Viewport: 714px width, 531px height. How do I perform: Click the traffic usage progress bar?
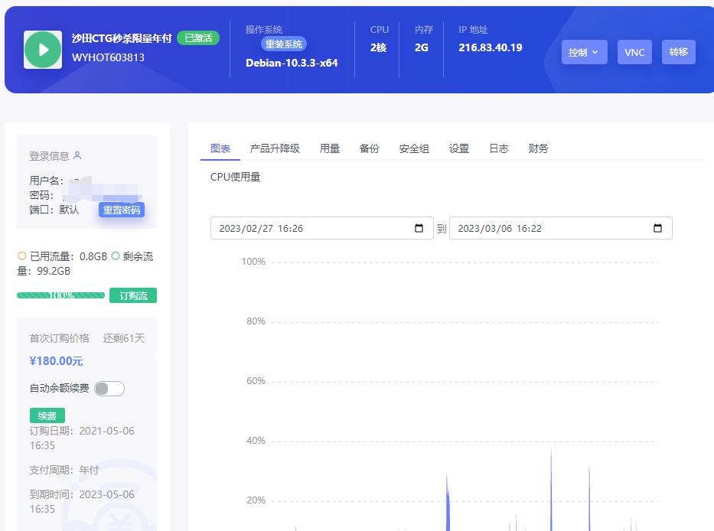coord(60,295)
